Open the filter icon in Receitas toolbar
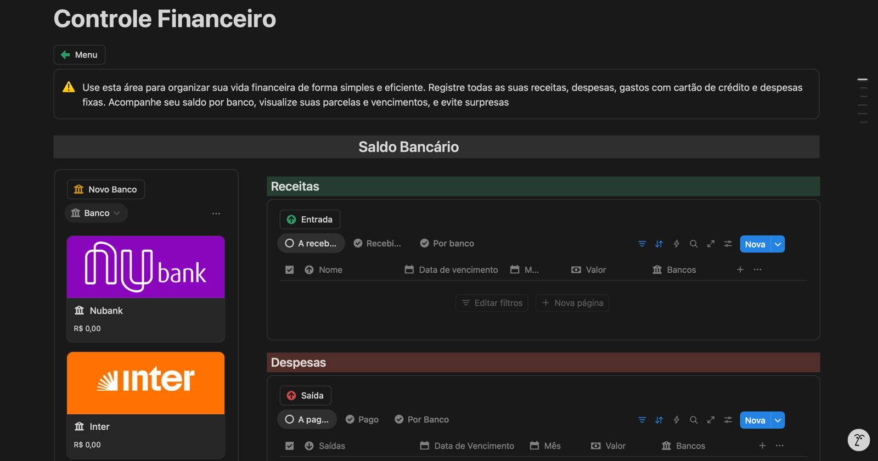The height and width of the screenshot is (461, 878). 642,244
